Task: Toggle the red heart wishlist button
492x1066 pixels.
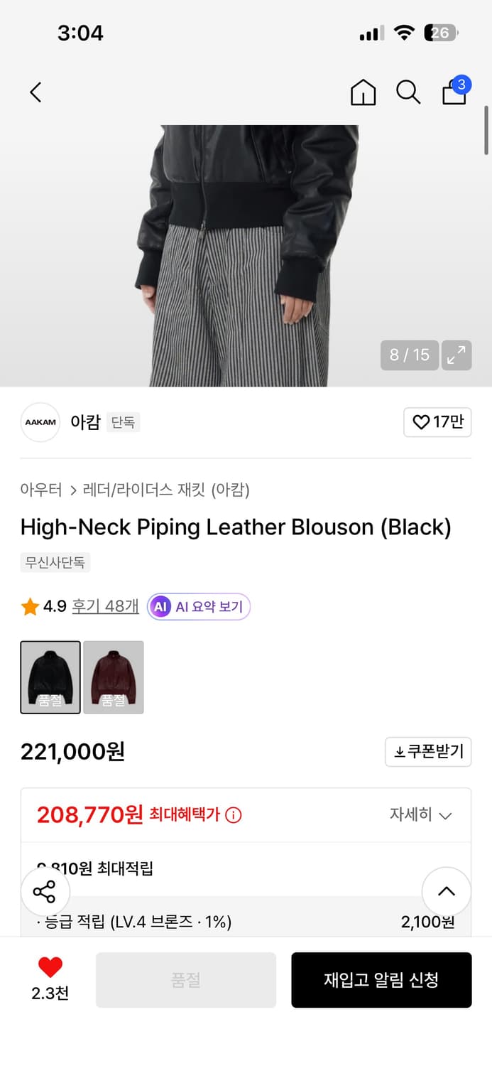Action: [x=50, y=967]
